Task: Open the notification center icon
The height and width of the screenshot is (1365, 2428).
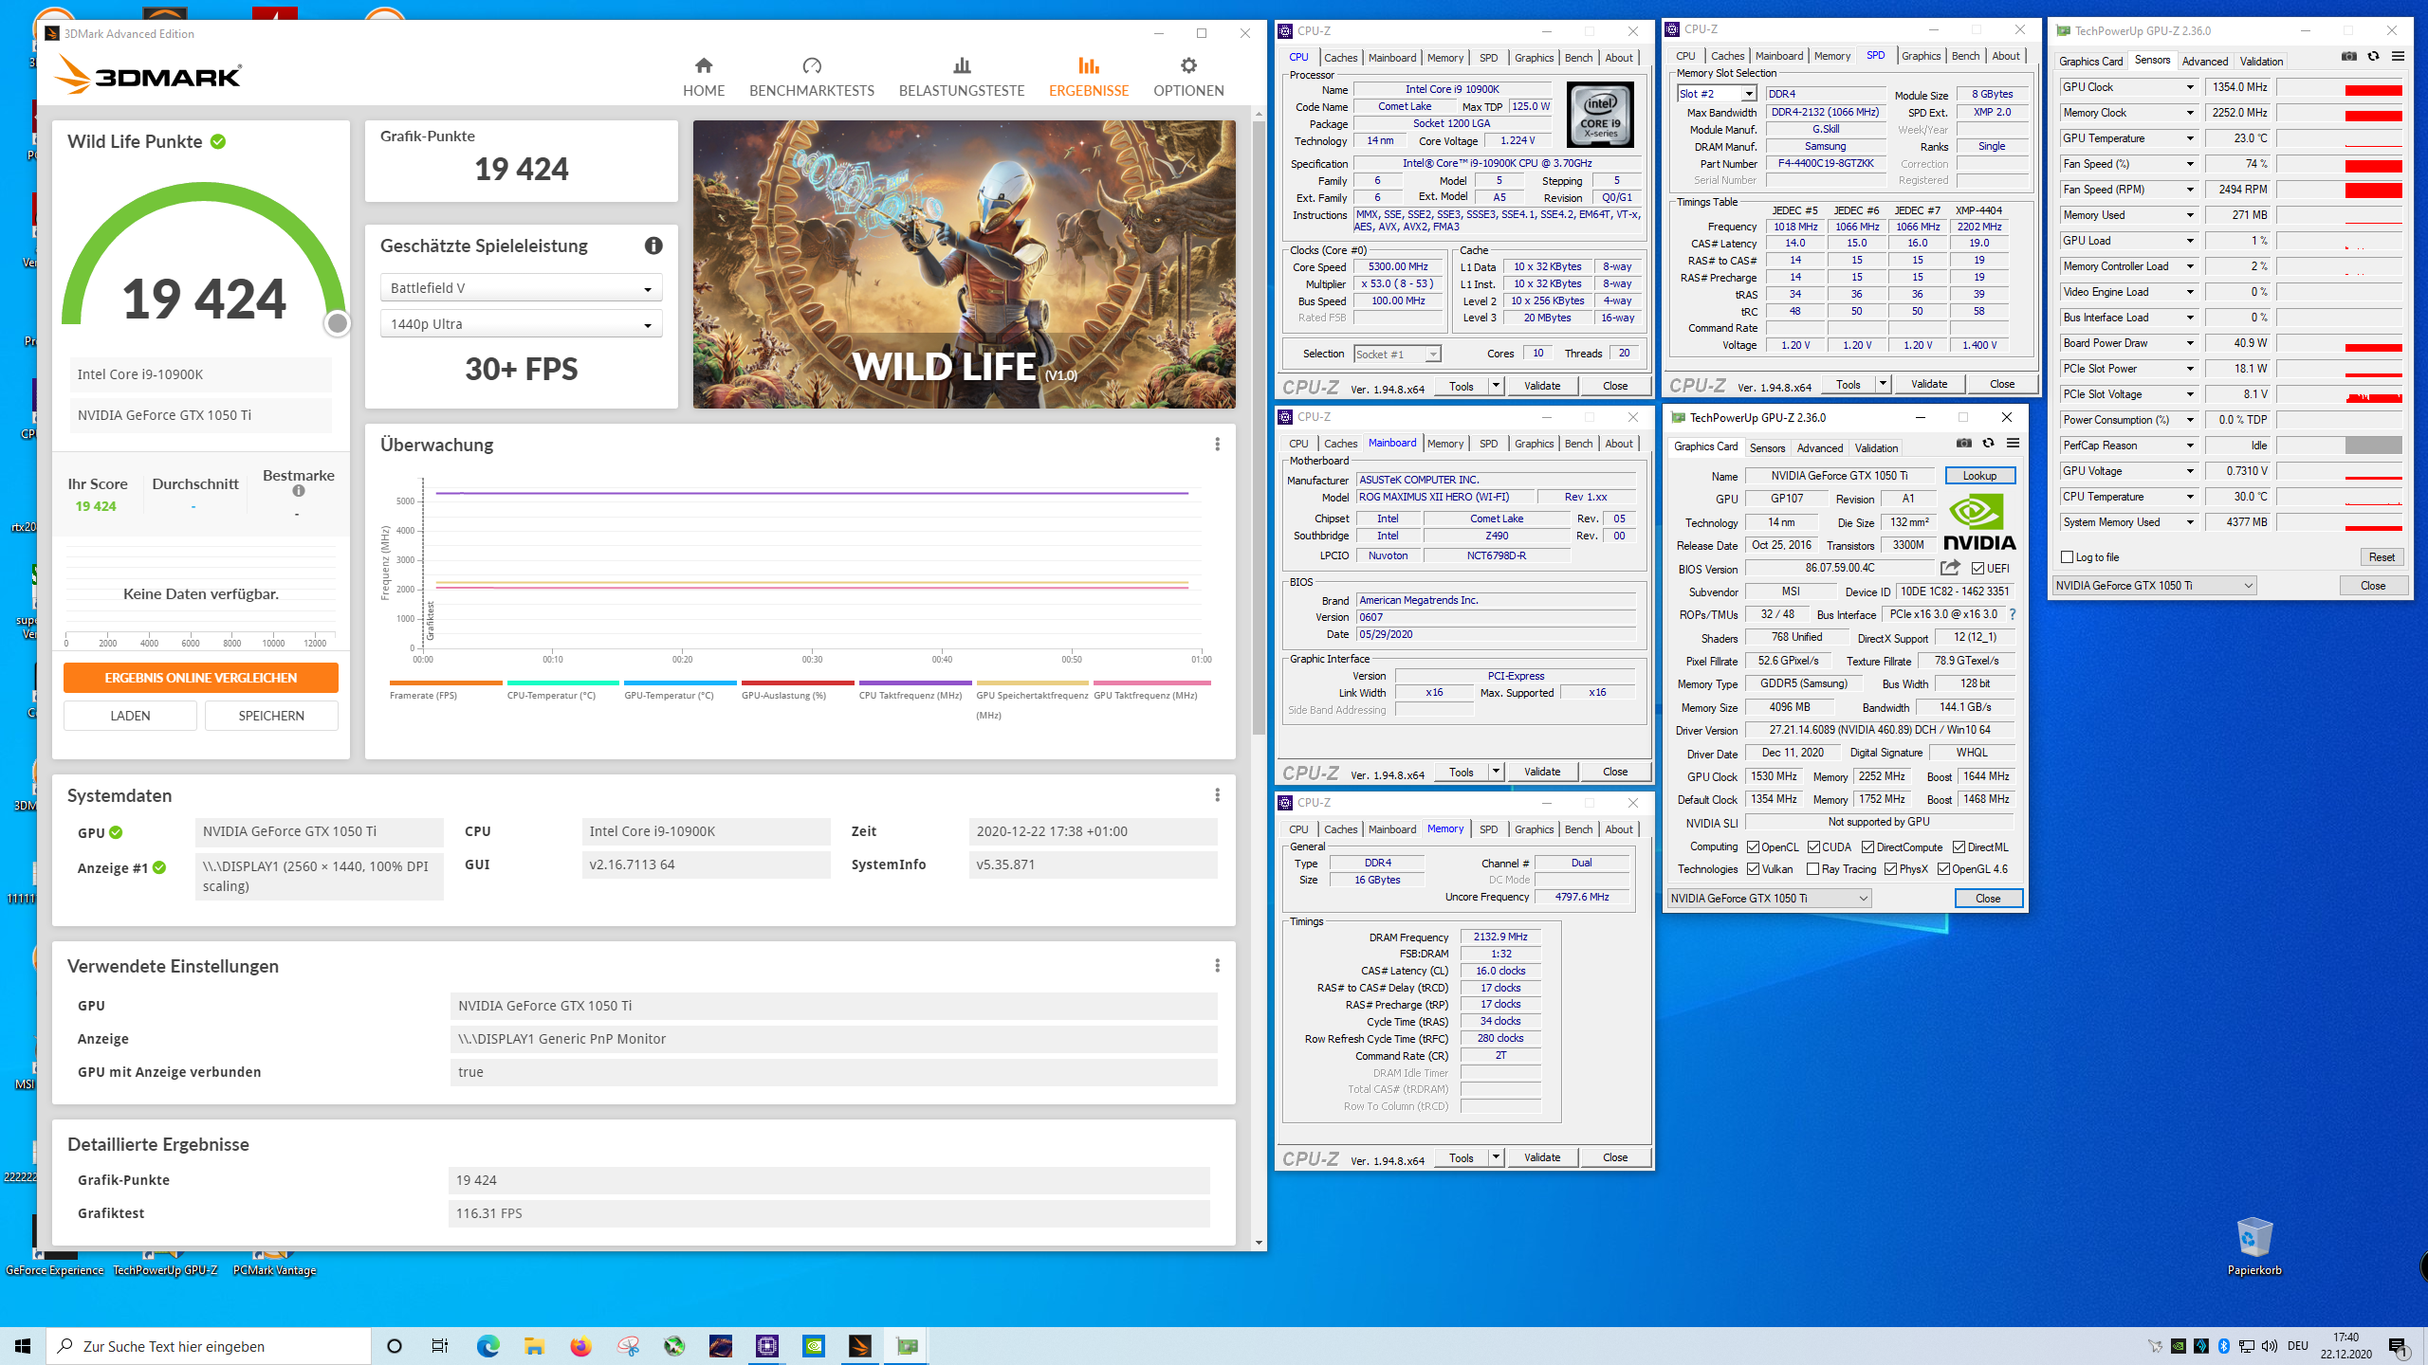Action: [x=2398, y=1346]
